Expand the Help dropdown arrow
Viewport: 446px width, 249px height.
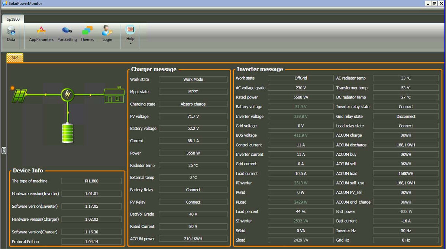click(x=130, y=43)
